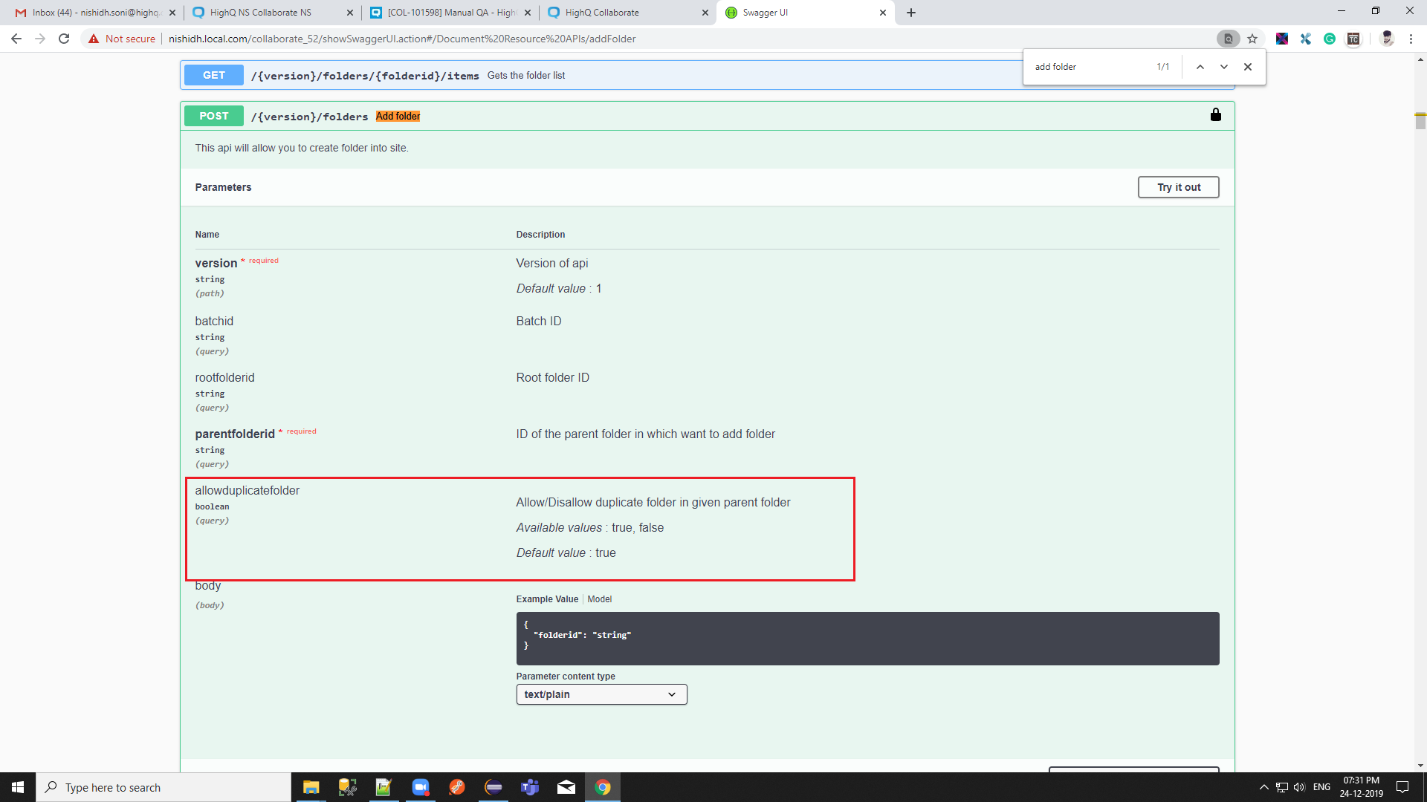Image resolution: width=1427 pixels, height=802 pixels.
Task: Reload the Swagger UI page
Action: point(64,39)
